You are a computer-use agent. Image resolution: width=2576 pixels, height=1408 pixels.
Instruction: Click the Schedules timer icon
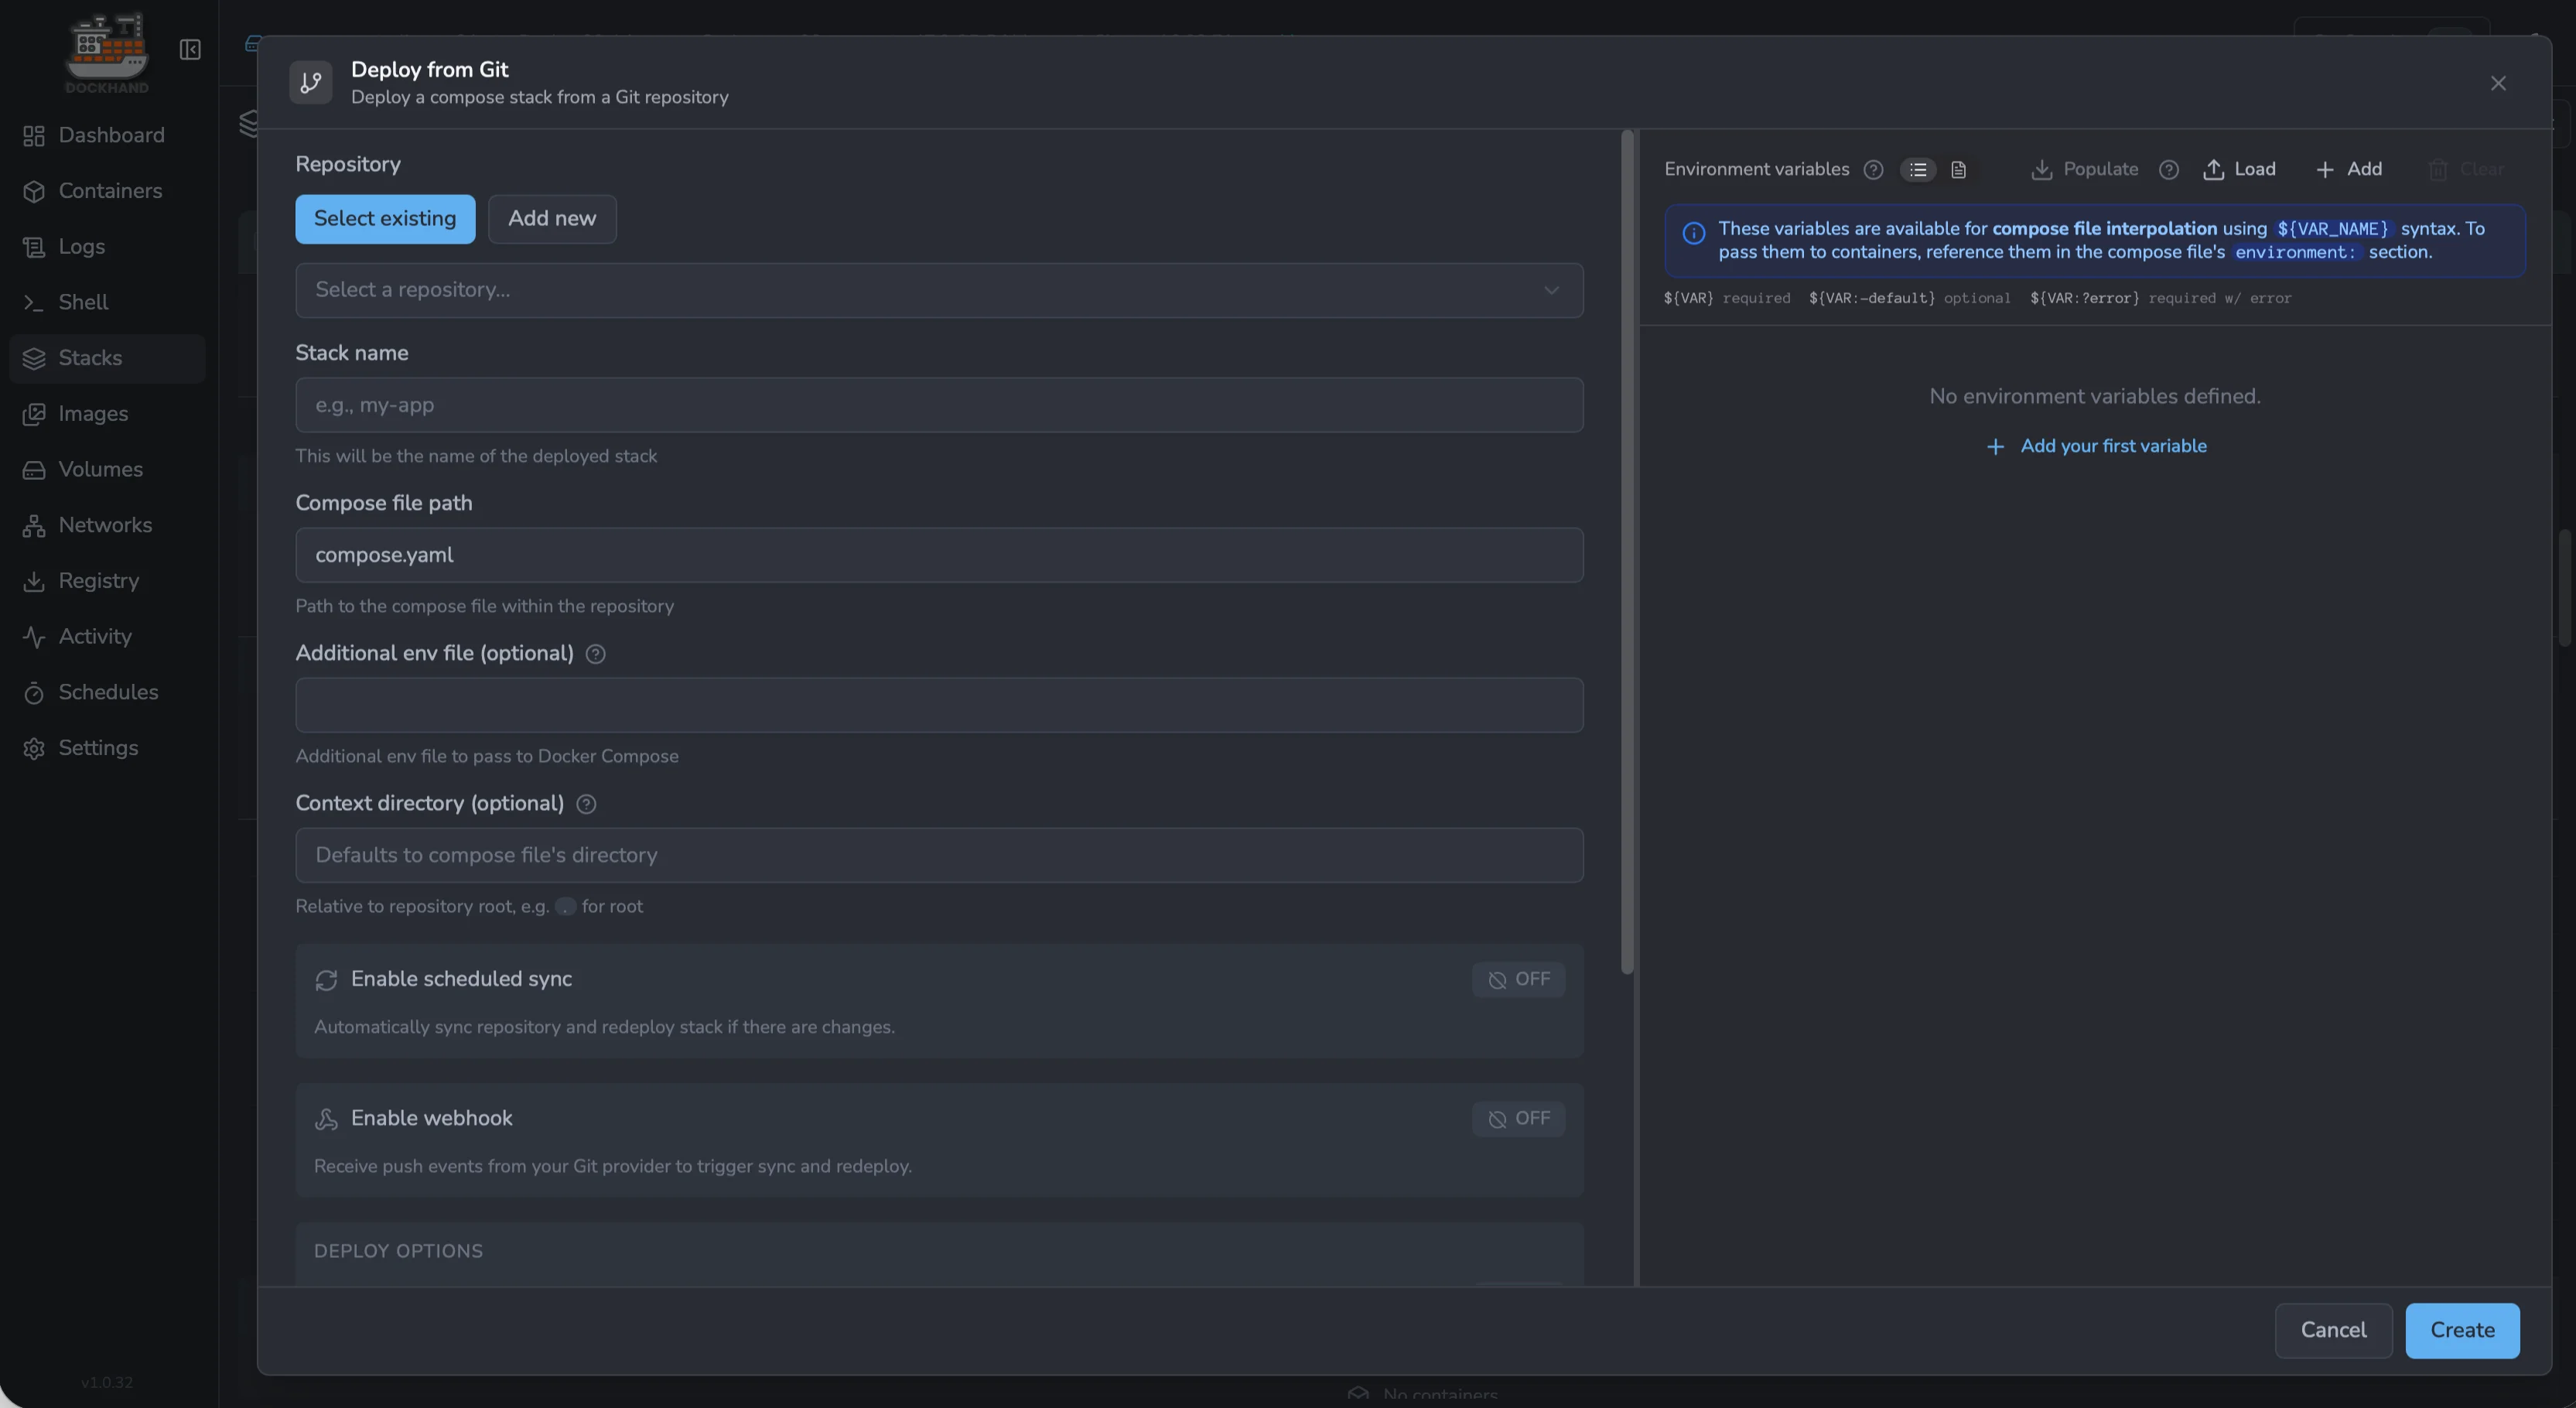tap(34, 693)
